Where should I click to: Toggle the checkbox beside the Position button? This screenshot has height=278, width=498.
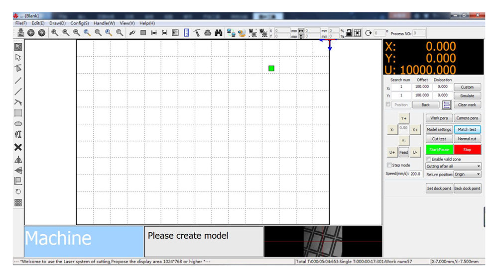[x=388, y=104]
